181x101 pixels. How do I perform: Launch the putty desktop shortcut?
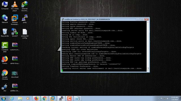pyautogui.click(x=25, y=19)
